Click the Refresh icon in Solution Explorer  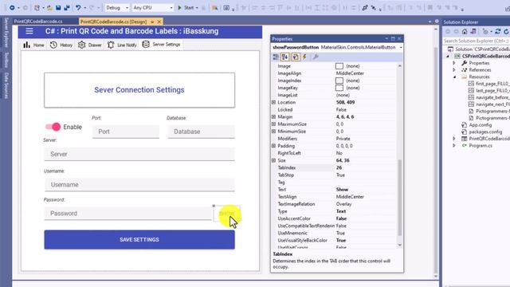(506, 32)
